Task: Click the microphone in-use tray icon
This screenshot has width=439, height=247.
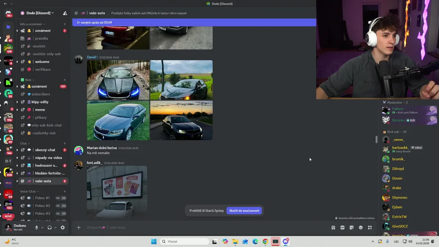Action: 388,242
